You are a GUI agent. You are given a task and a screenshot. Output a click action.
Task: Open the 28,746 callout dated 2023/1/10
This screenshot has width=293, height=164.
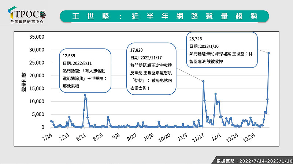coord(222,49)
